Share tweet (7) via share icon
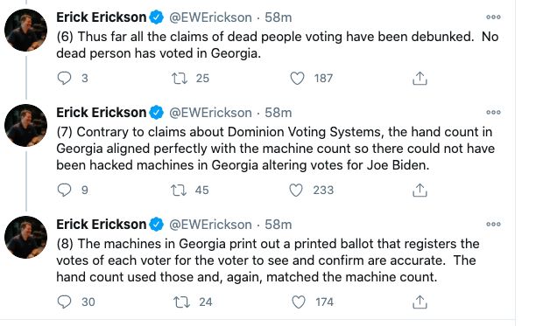The image size is (536, 326). 420,190
